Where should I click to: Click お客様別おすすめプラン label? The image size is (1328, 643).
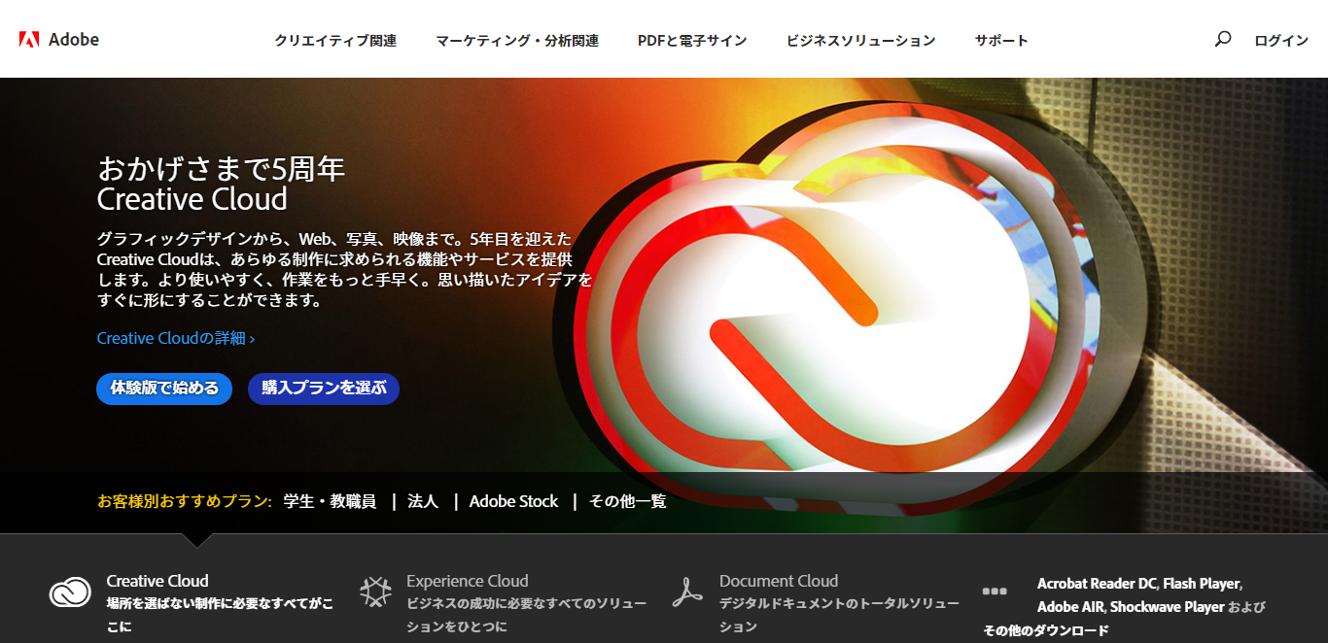click(184, 501)
